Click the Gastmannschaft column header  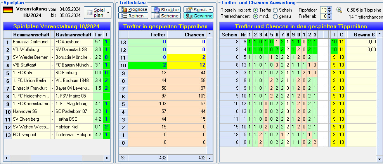(x=73, y=34)
